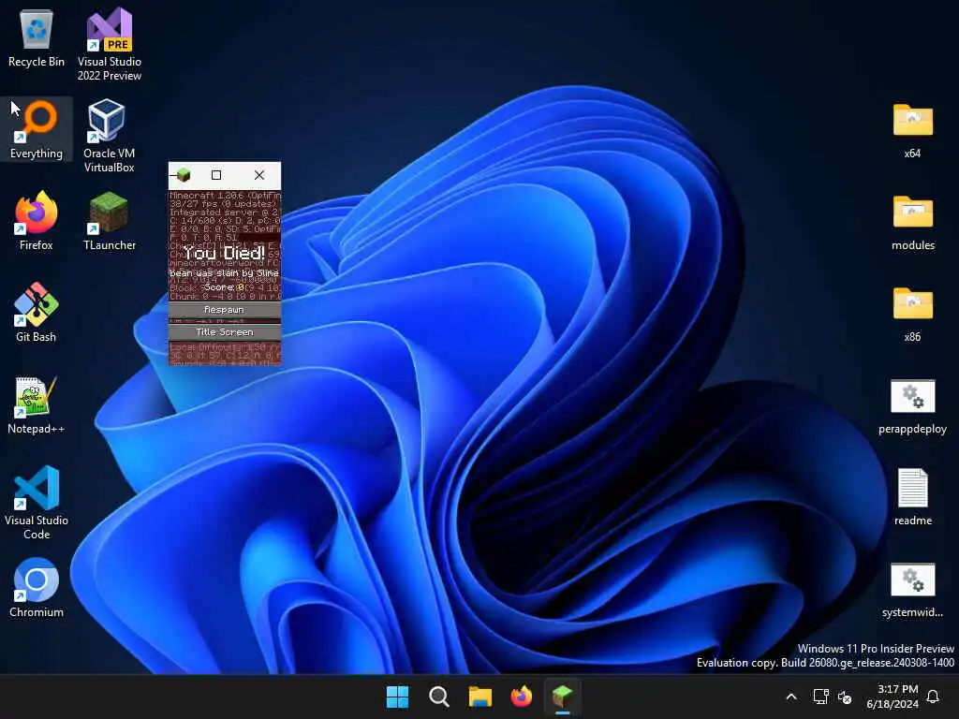
Task: Select the Notepad++ desktop shortcut
Action: pyautogui.click(x=37, y=404)
